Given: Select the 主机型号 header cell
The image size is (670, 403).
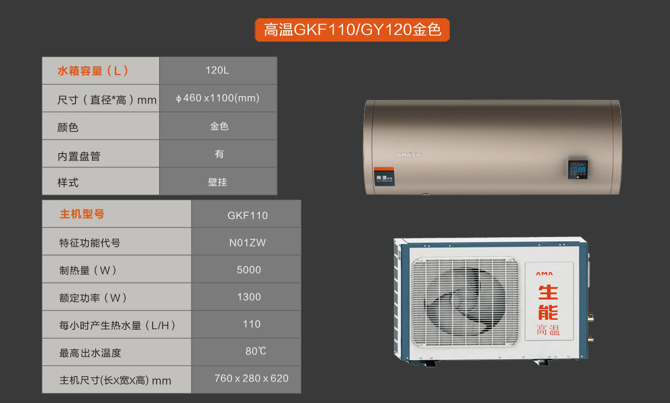Looking at the screenshot, I should click(116, 214).
